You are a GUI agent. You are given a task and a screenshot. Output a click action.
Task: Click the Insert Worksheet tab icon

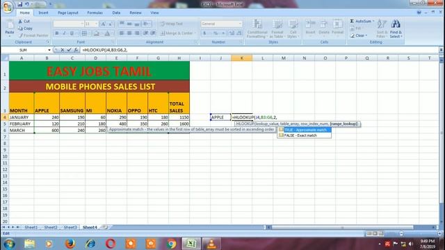105,227
